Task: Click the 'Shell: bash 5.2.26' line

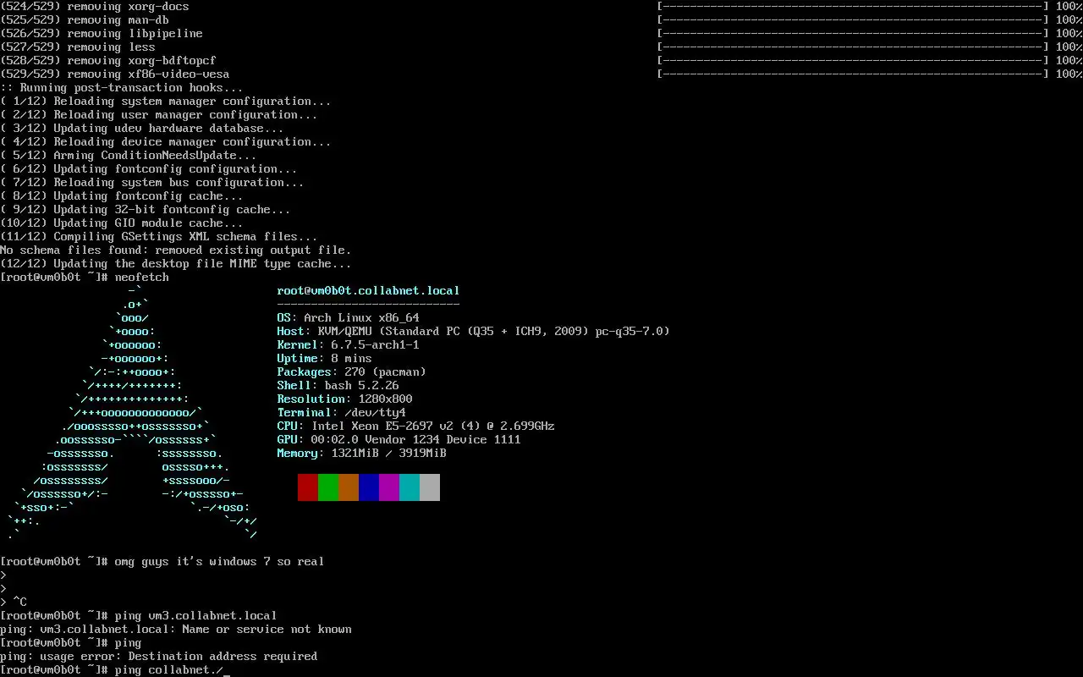Action: tap(338, 386)
